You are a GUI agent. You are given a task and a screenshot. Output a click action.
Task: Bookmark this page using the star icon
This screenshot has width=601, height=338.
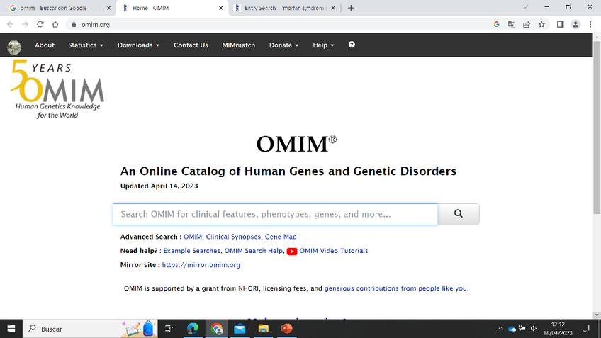(541, 24)
